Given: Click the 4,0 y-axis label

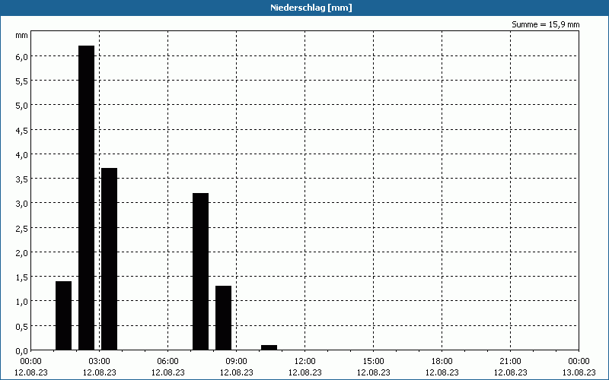Looking at the screenshot, I should tap(22, 155).
